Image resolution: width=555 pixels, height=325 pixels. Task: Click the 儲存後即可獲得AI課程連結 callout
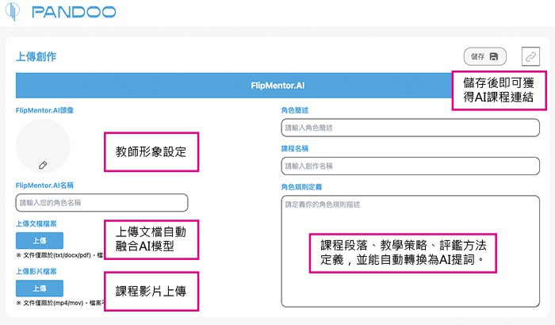[x=499, y=90]
